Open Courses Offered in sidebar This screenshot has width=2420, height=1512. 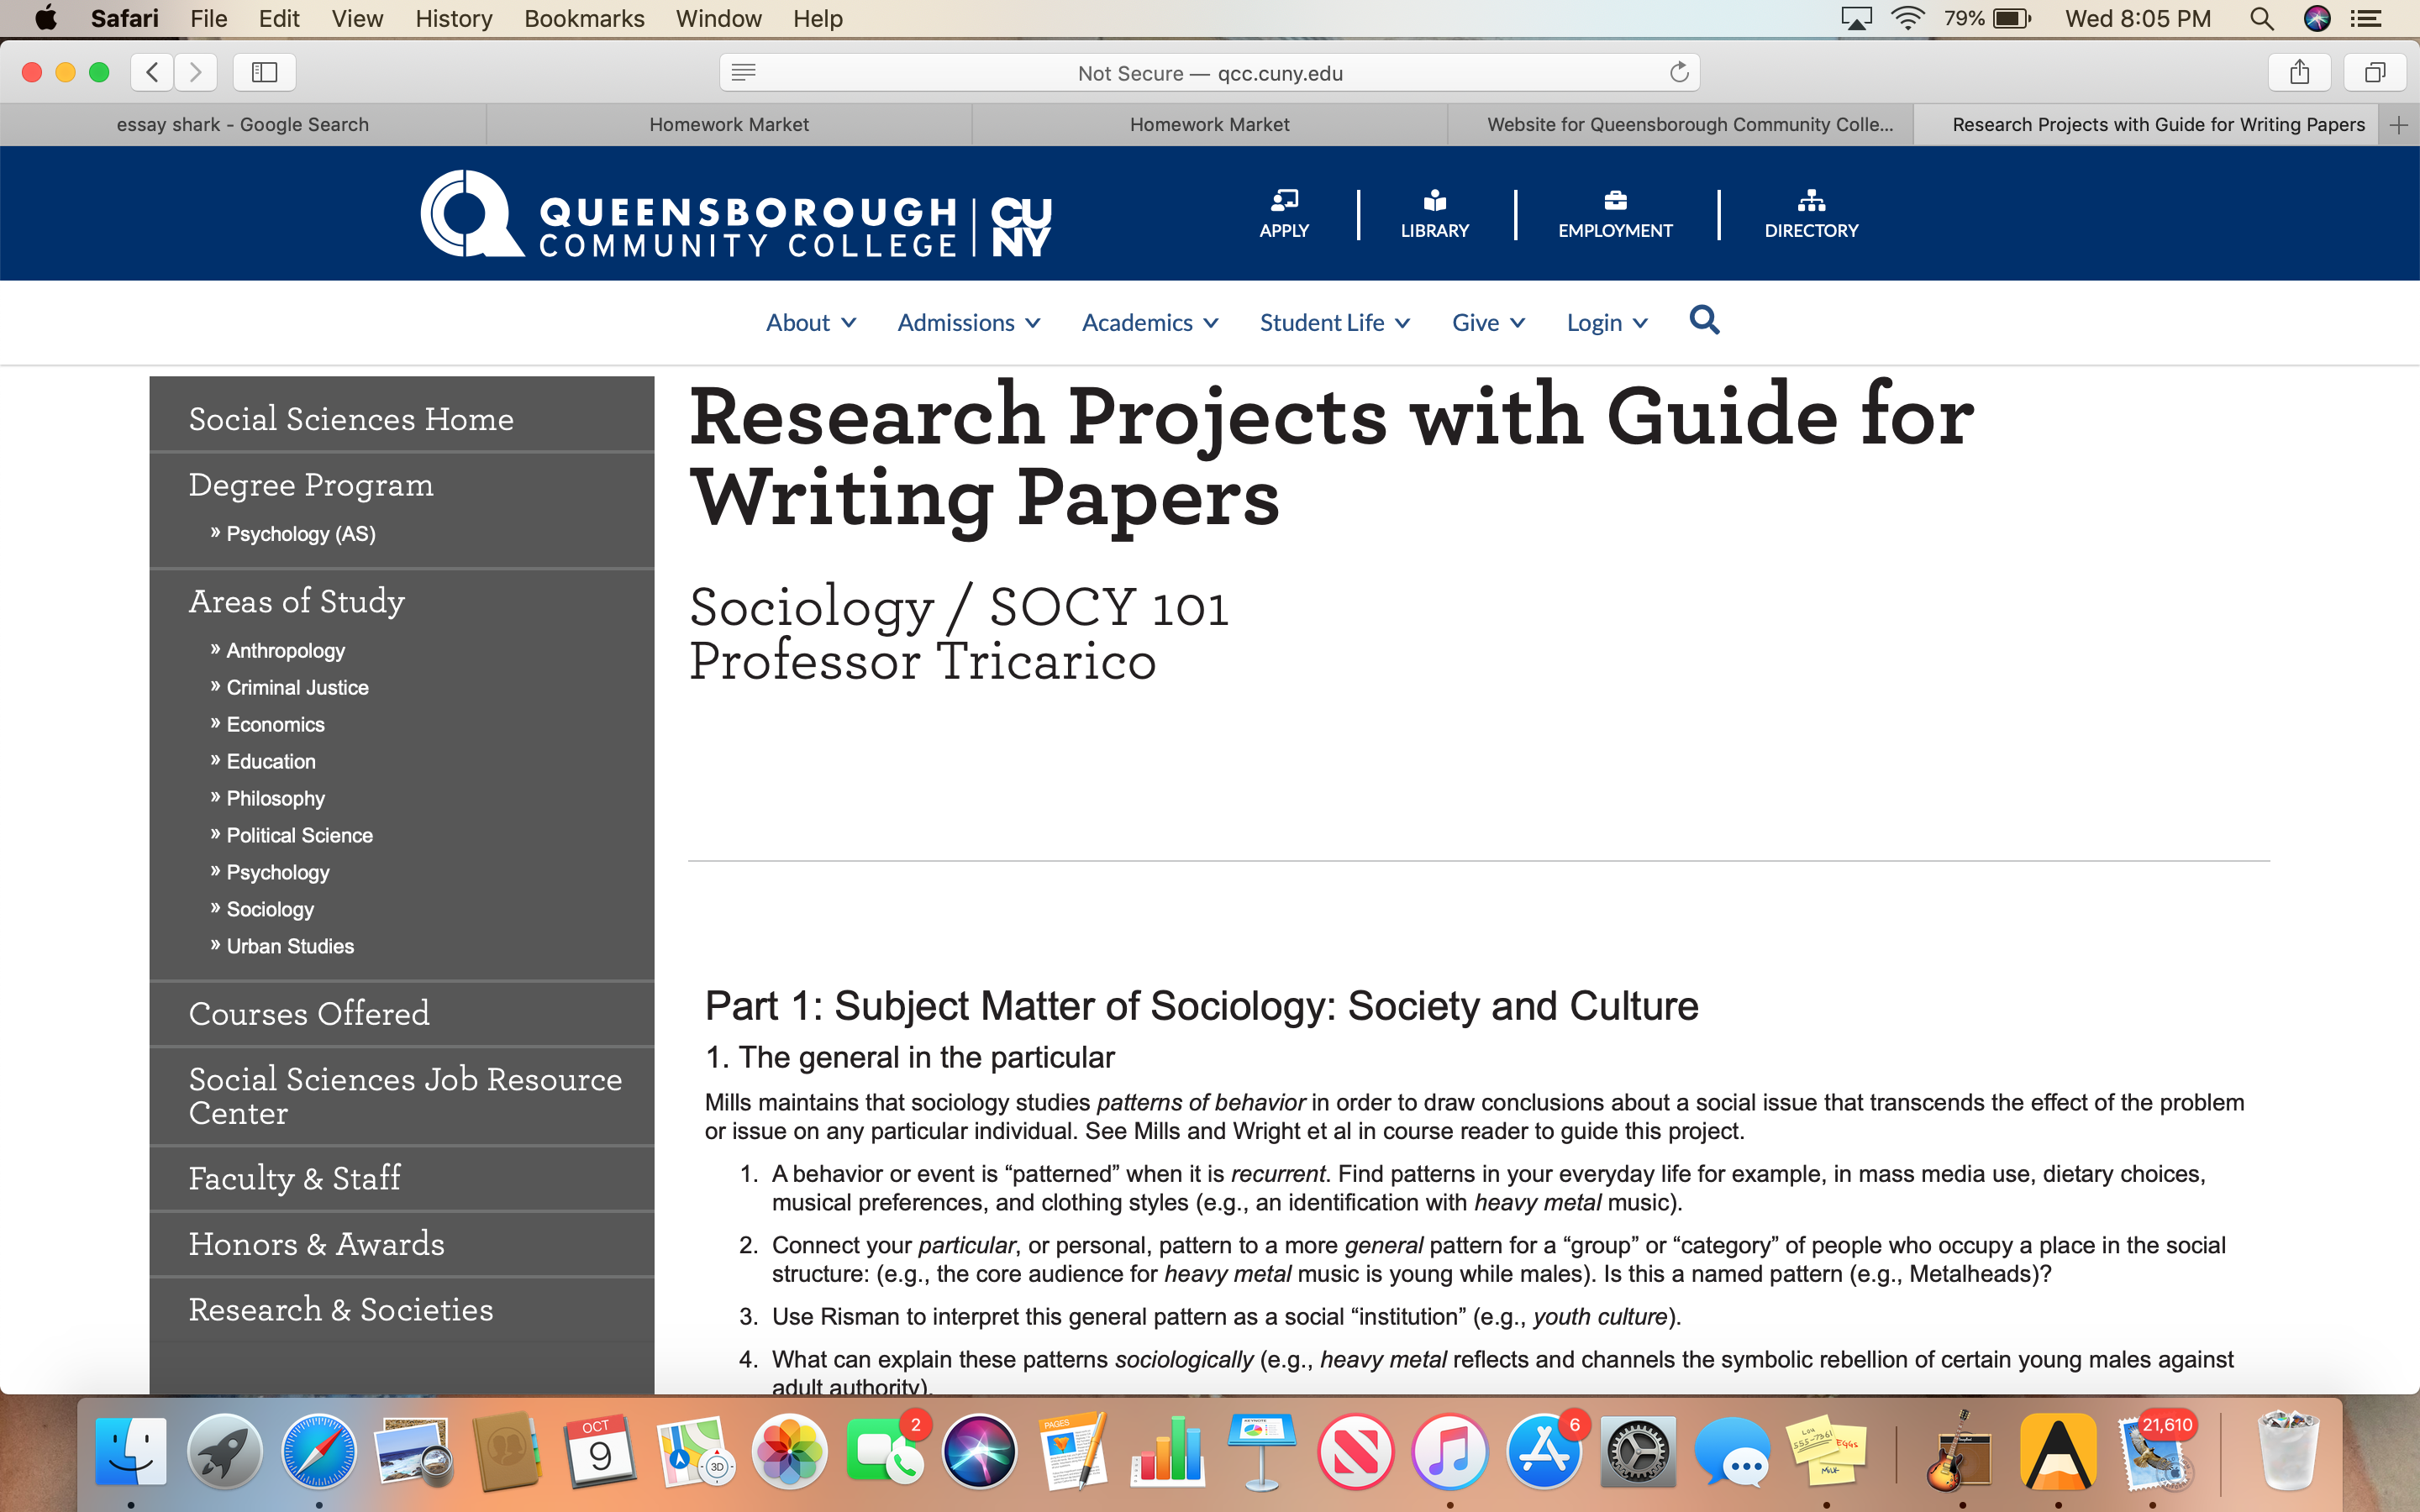click(309, 1013)
